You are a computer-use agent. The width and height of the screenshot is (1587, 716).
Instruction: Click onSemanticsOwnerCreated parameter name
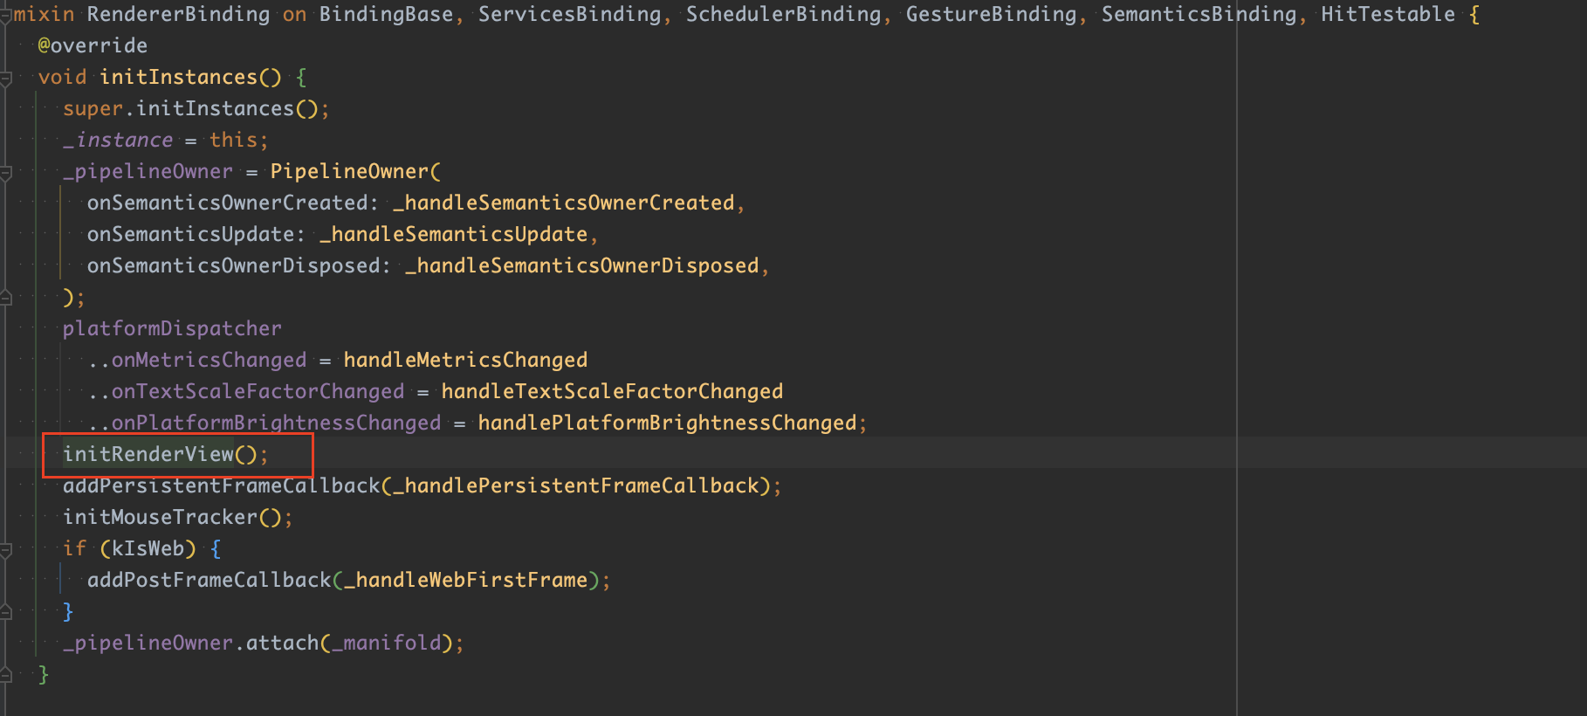227,203
